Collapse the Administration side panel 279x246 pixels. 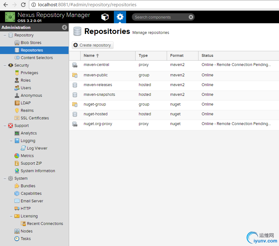pos(64,27)
